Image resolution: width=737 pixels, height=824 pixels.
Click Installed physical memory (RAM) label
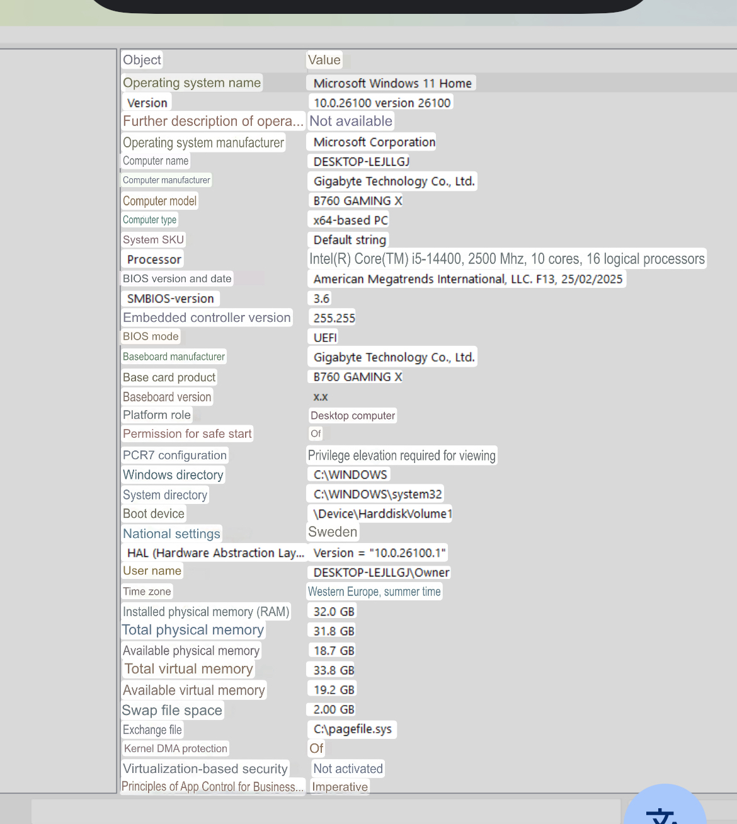coord(206,612)
